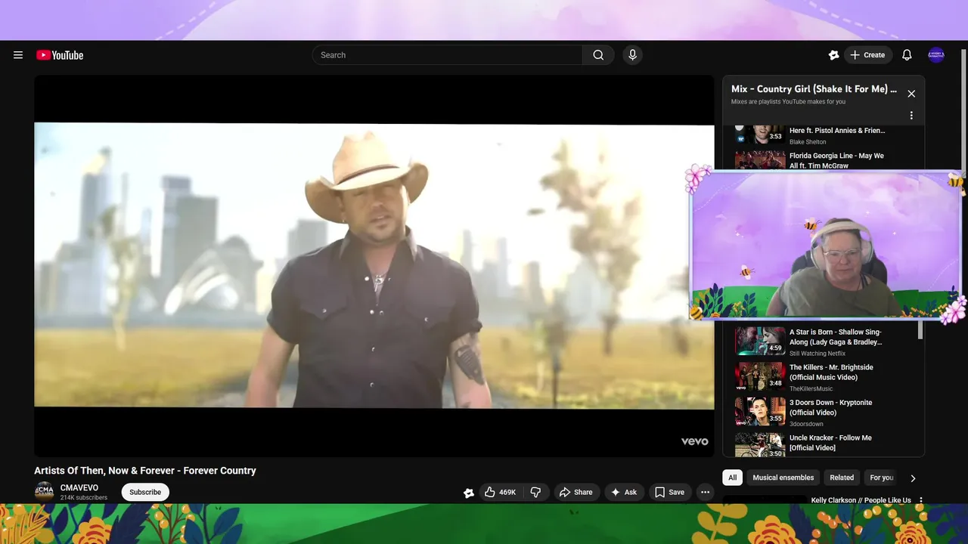Click the vevo logo in video
Image resolution: width=968 pixels, height=544 pixels.
(694, 441)
